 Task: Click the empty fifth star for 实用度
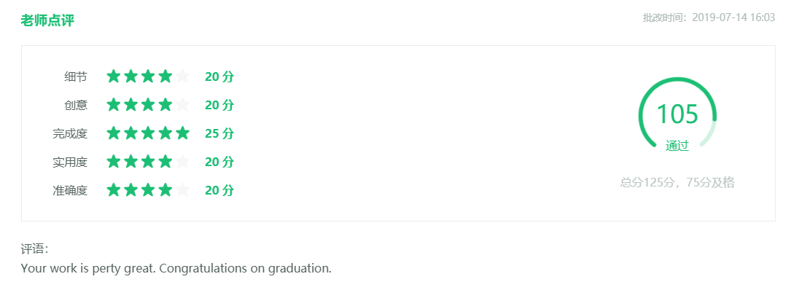pyautogui.click(x=183, y=162)
